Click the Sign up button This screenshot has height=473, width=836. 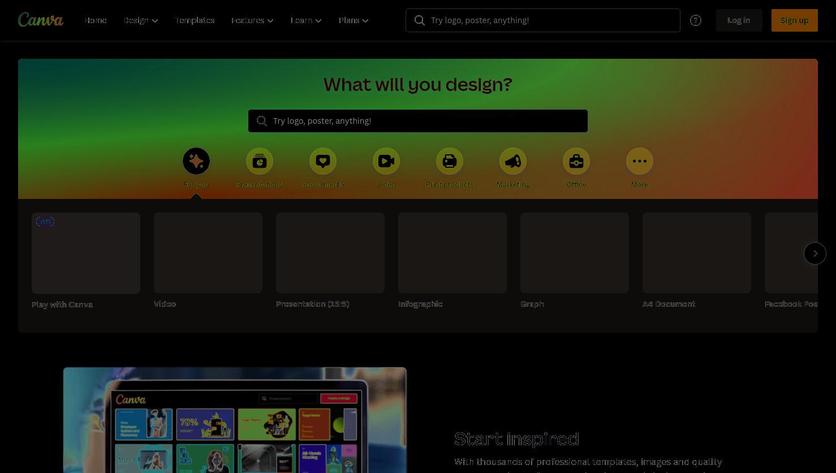pos(795,20)
